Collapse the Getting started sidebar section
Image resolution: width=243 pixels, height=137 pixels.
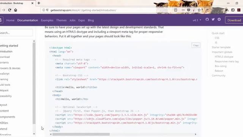(9, 46)
